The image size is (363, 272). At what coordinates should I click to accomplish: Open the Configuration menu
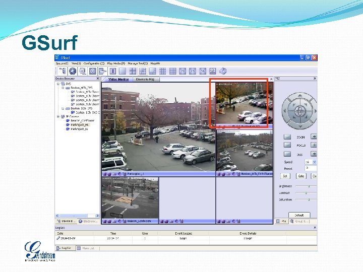tap(94, 63)
